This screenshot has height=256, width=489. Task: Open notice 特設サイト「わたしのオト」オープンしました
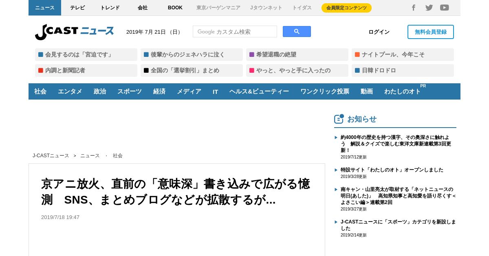pyautogui.click(x=392, y=170)
